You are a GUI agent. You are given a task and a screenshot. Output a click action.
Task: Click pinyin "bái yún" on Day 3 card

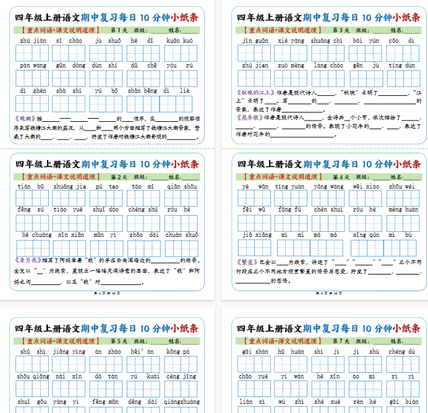coord(366,41)
